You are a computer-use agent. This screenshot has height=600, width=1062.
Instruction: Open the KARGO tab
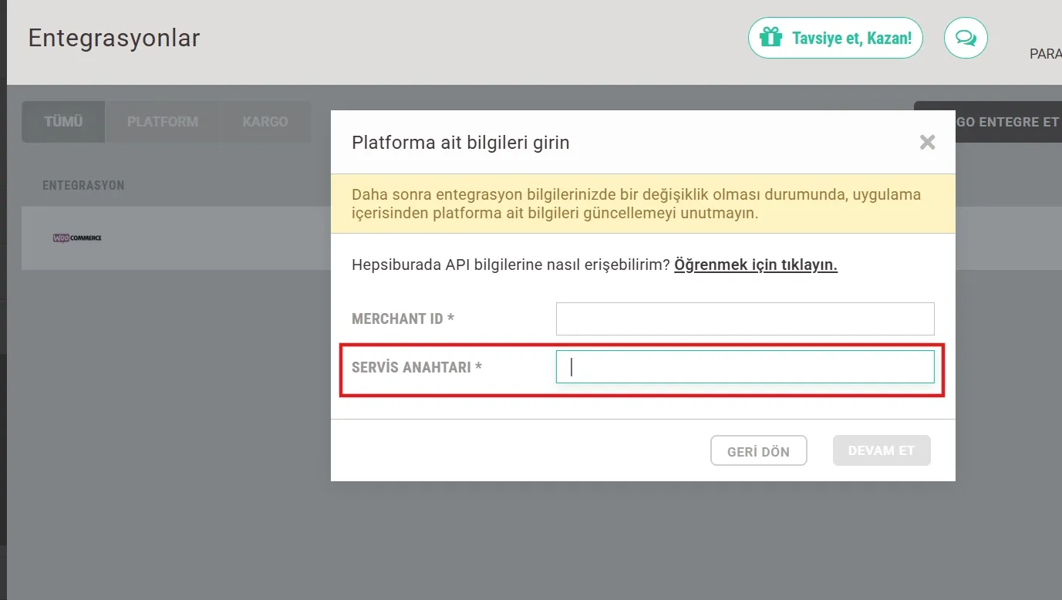point(265,122)
